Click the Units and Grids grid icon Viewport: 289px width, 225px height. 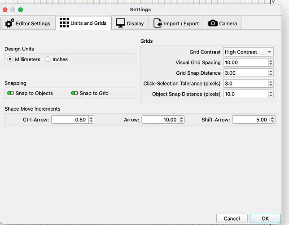[x=64, y=23]
